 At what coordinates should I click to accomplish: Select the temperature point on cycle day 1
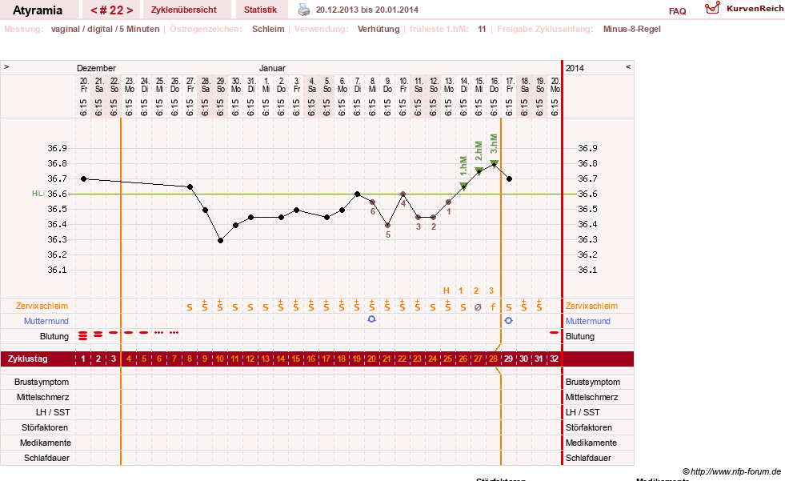[x=83, y=178]
